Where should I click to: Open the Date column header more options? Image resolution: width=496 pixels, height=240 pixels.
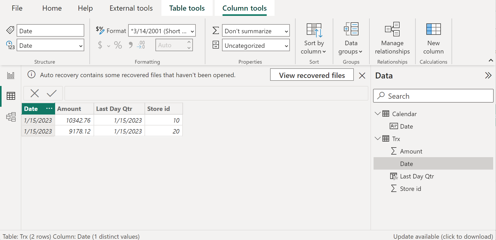(49, 109)
